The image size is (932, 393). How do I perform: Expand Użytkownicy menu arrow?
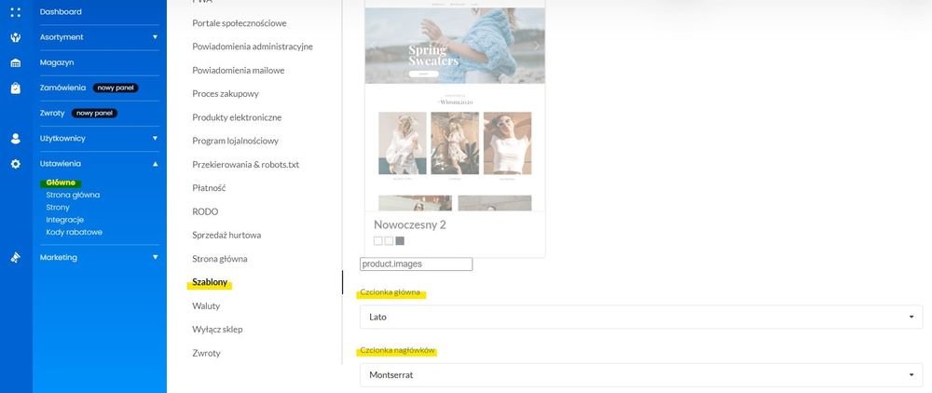point(155,139)
